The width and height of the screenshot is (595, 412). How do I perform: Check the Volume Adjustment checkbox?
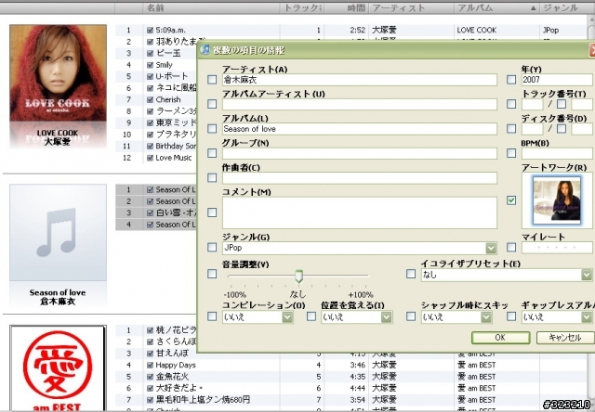tap(212, 274)
